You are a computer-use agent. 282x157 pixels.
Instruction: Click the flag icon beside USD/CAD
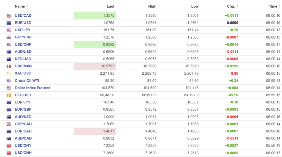click(9, 16)
